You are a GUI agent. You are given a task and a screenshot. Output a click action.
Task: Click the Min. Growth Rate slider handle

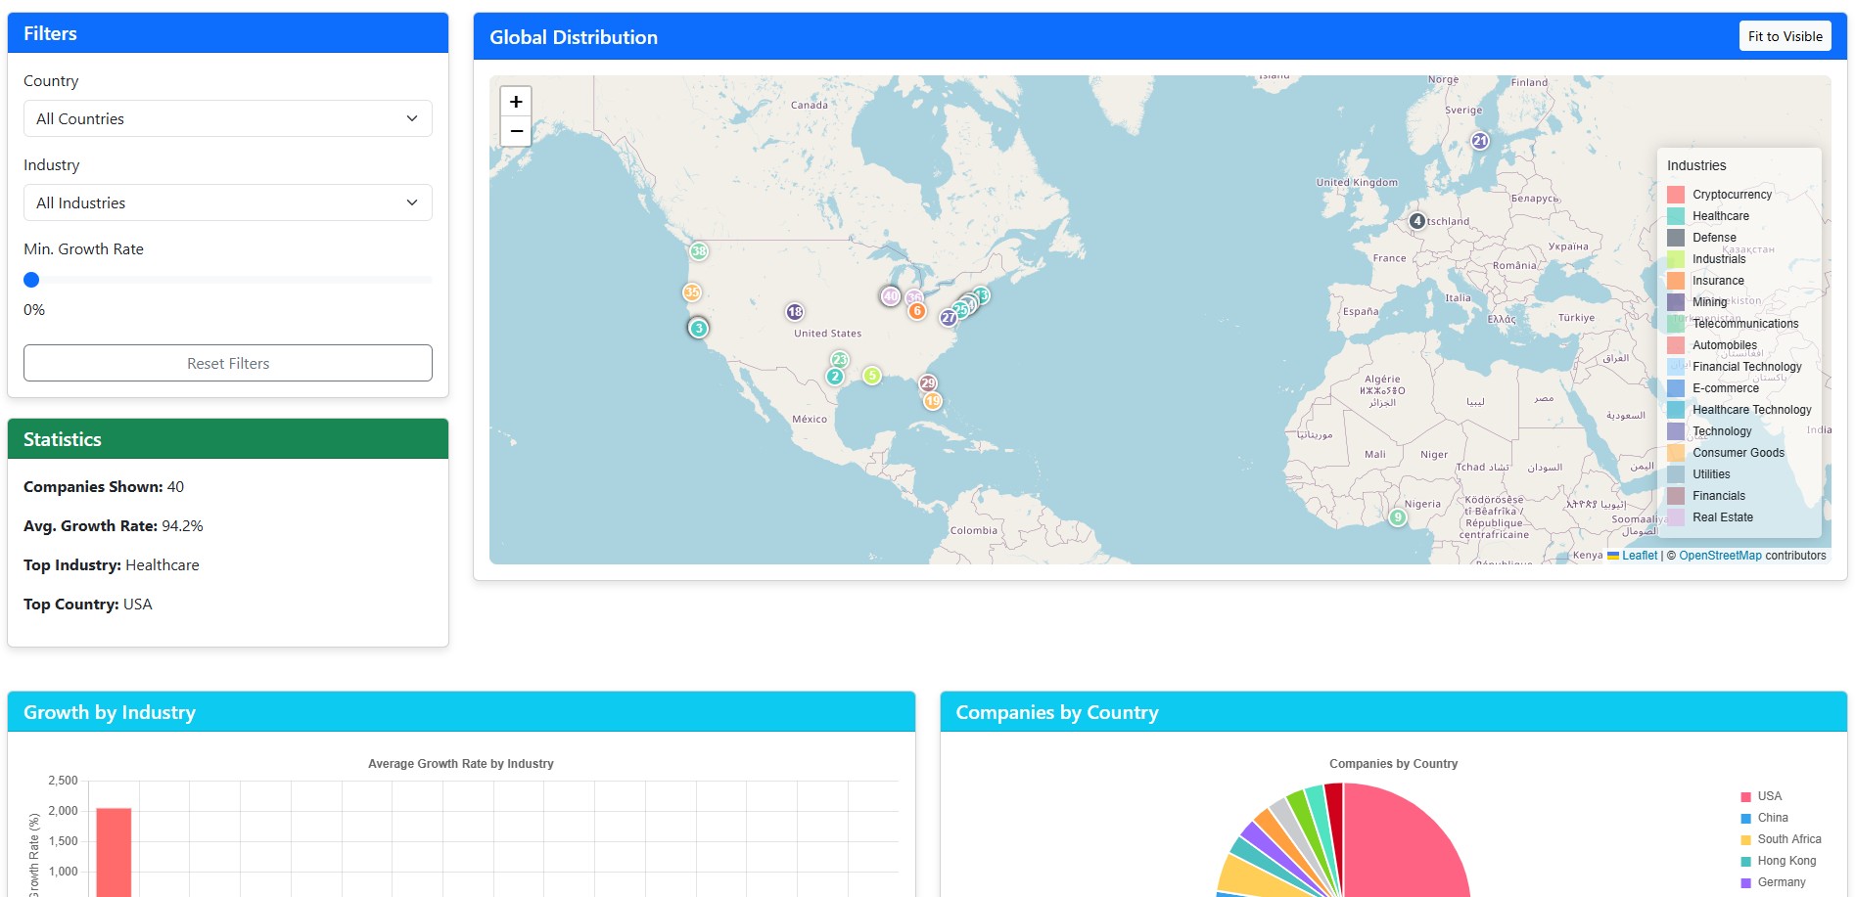click(31, 280)
